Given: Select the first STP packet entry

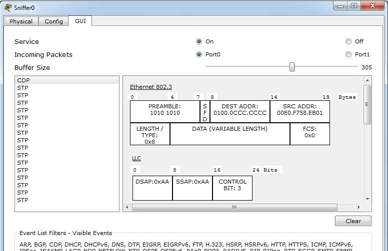Looking at the screenshot, I should point(22,88).
